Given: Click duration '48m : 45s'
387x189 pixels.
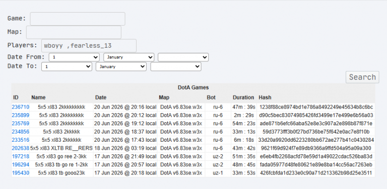Looking at the screenshot, I should pos(243,165).
